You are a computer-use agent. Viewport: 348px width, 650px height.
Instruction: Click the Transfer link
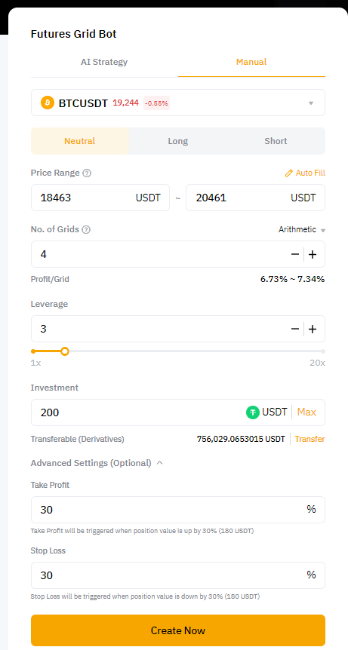point(310,439)
